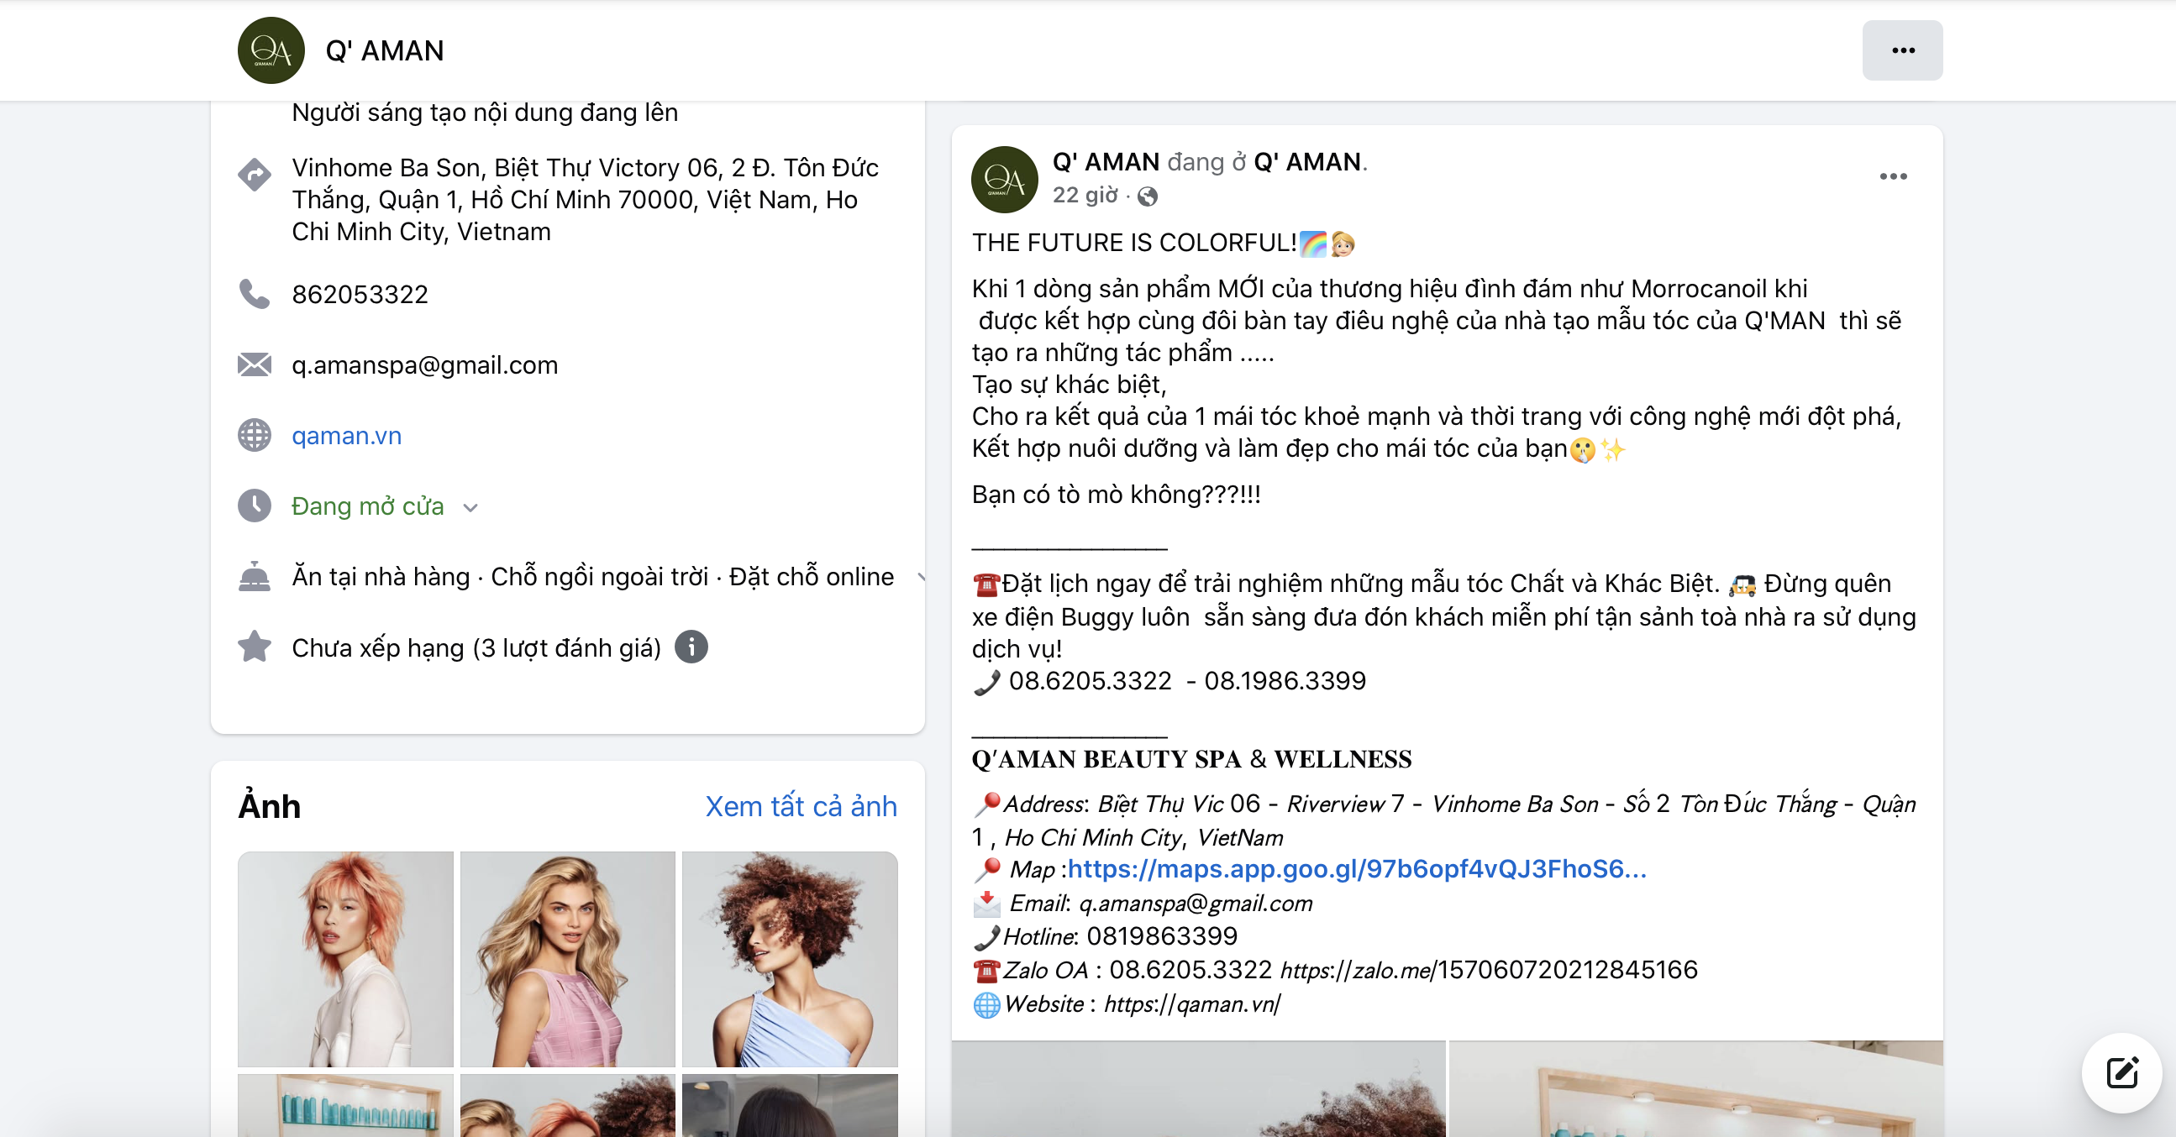Open the page options three-dot button
This screenshot has width=2176, height=1137.
1901,50
